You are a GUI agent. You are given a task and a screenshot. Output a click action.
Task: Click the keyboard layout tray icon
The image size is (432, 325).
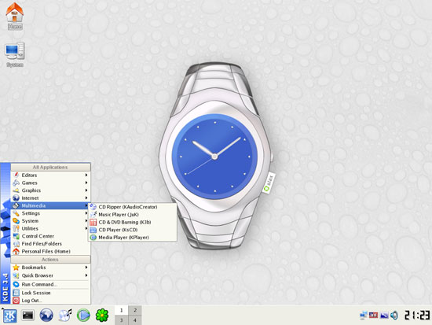374,315
